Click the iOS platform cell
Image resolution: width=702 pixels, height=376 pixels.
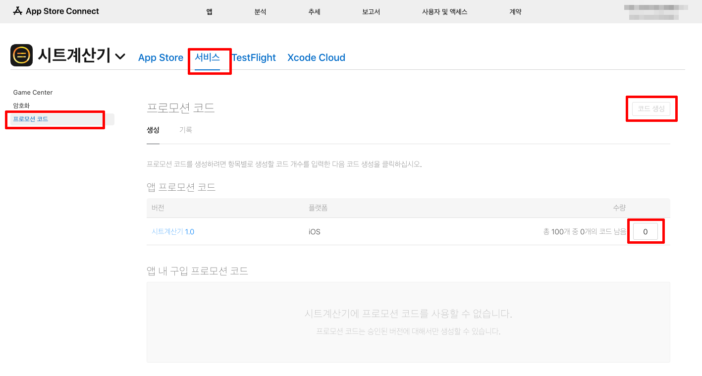click(x=314, y=231)
